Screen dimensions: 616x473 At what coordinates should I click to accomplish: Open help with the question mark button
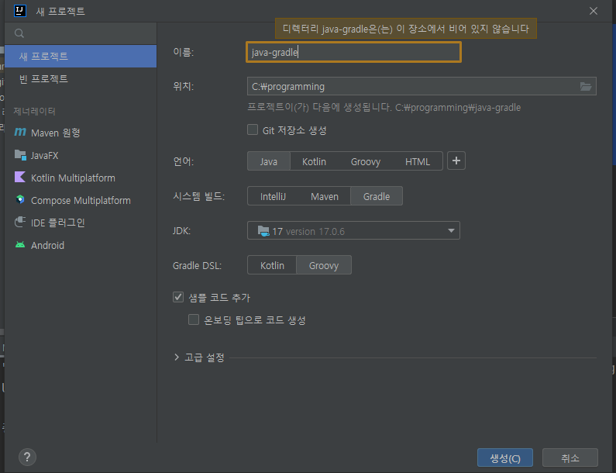(x=27, y=457)
